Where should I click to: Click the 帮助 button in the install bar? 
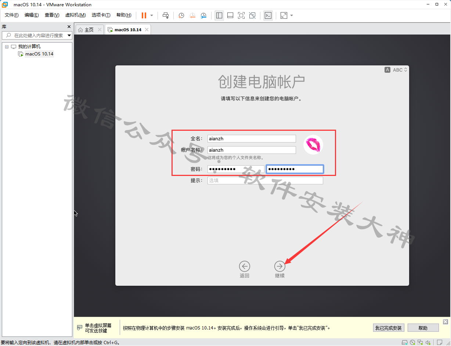(x=423, y=328)
